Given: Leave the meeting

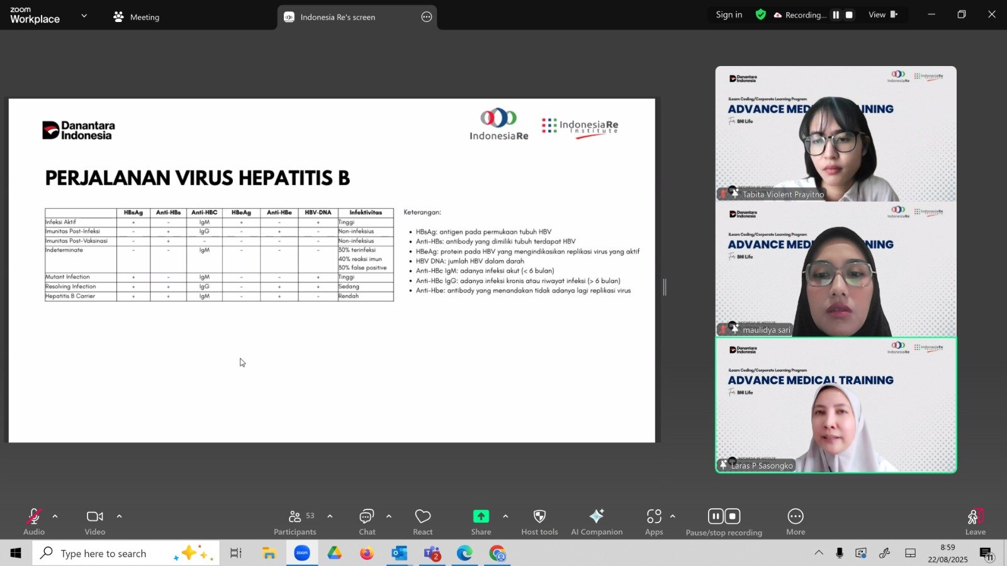Looking at the screenshot, I should (x=975, y=522).
